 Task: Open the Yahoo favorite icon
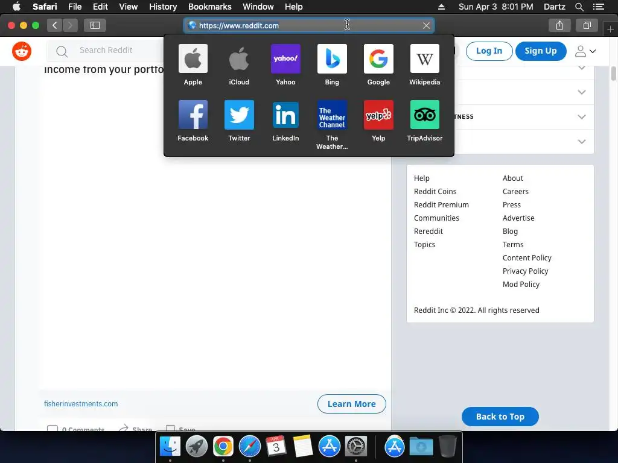point(285,58)
